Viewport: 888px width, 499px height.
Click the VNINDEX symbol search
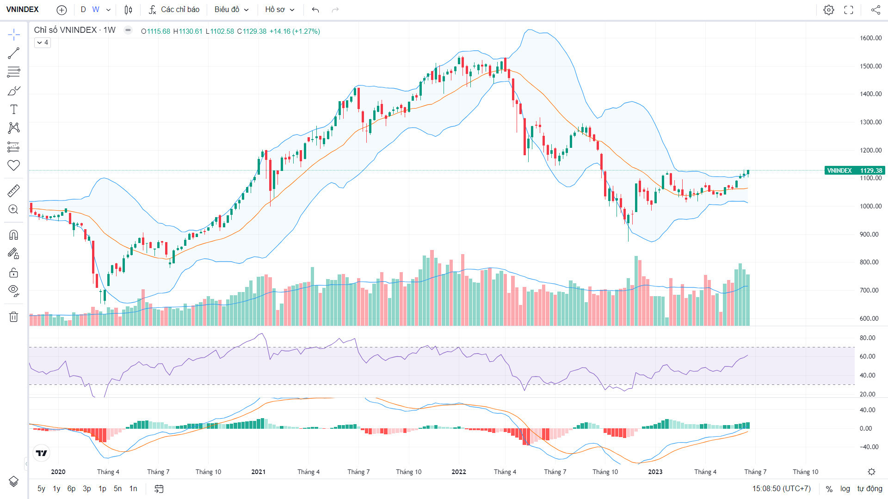tap(23, 10)
